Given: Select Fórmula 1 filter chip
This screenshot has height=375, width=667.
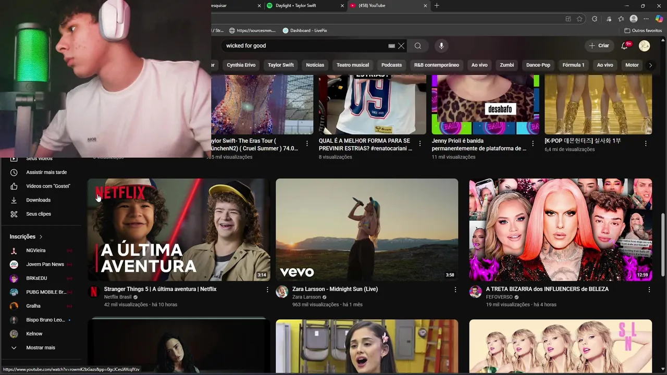Looking at the screenshot, I should (x=573, y=65).
